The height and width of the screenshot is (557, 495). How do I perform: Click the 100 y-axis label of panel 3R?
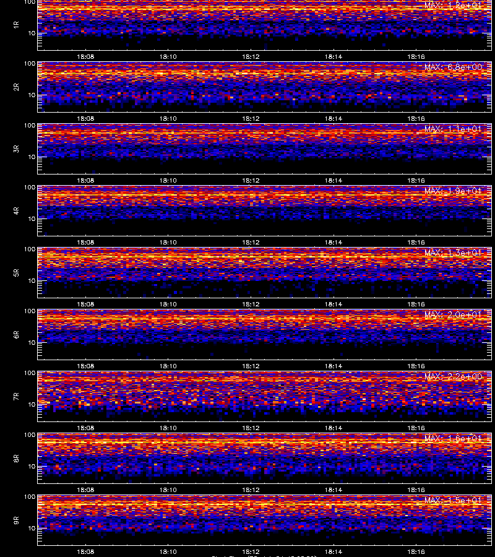tap(30, 126)
